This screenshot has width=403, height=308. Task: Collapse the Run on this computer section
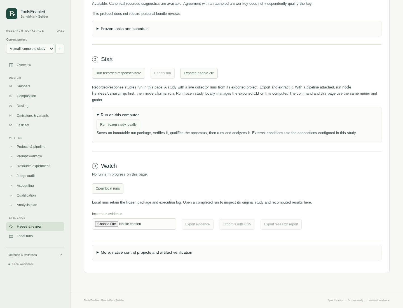click(118, 115)
